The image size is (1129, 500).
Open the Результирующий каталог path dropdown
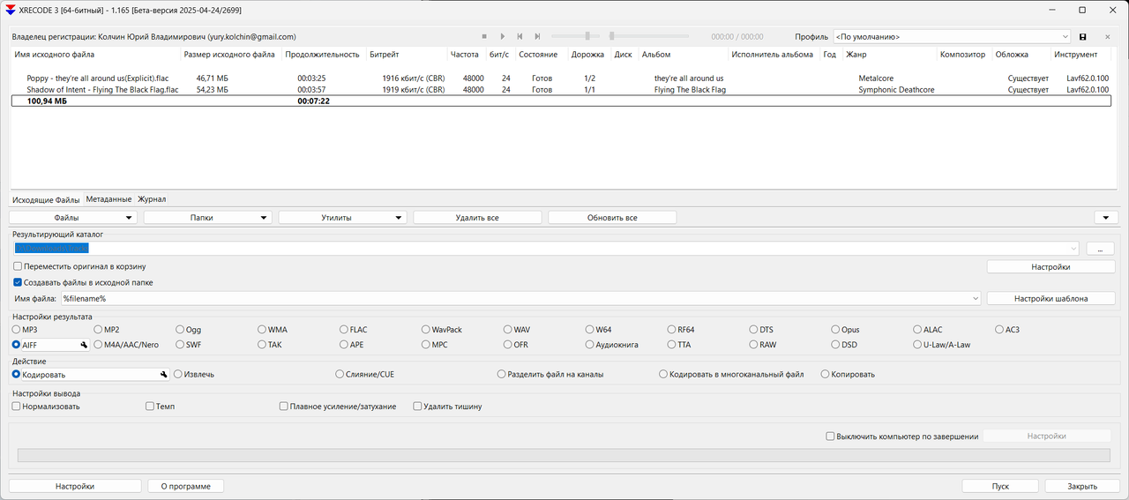point(1073,249)
